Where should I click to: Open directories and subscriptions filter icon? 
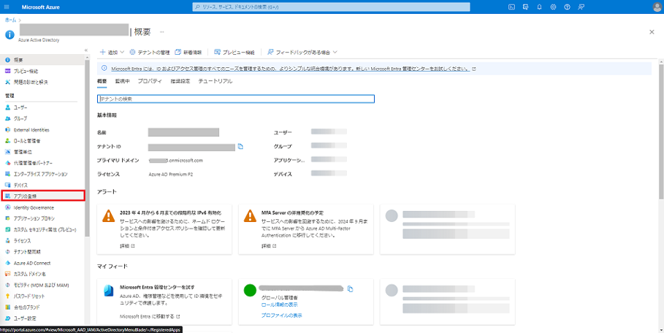(525, 7)
